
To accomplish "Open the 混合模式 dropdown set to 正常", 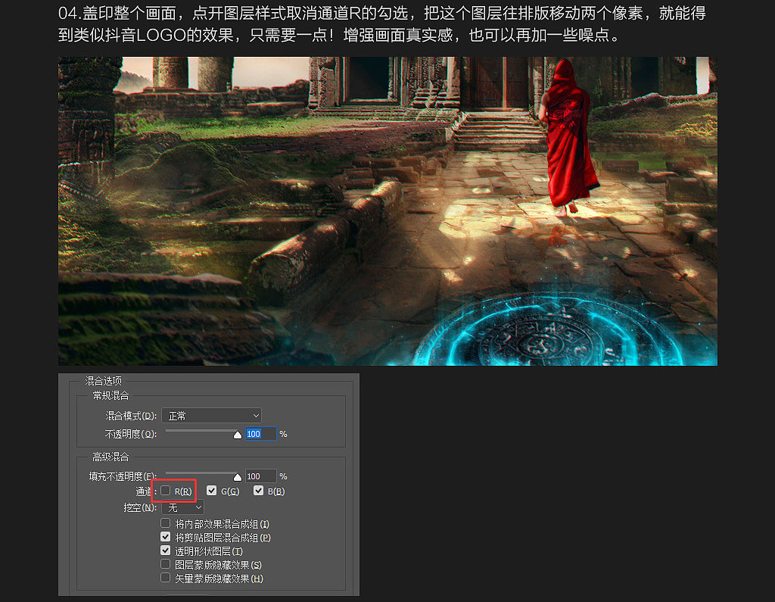I will pos(212,416).
